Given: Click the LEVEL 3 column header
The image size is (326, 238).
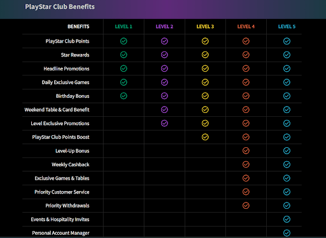Looking at the screenshot, I should pos(205,27).
